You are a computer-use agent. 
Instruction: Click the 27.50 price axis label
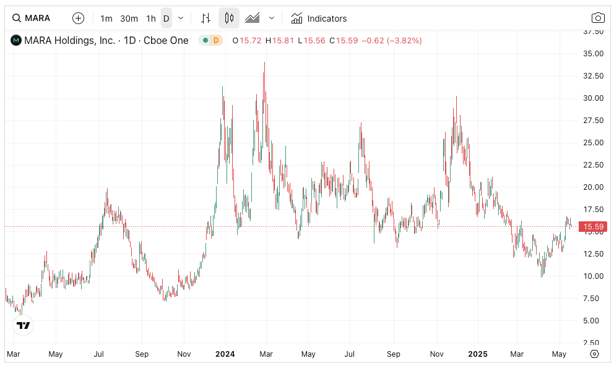[593, 121]
